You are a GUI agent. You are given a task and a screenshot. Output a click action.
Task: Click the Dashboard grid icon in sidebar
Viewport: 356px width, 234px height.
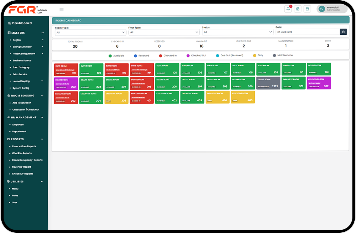9,23
